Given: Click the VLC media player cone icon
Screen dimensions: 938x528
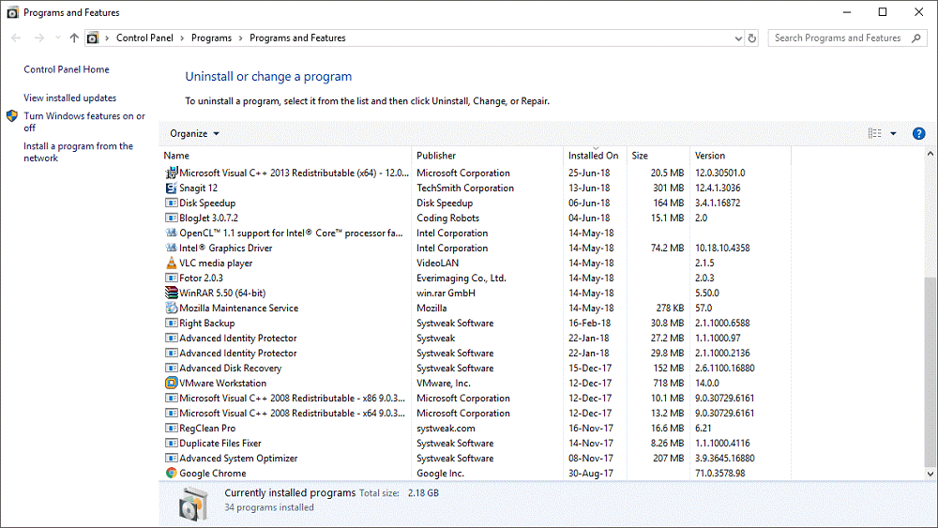Looking at the screenshot, I should (x=171, y=264).
